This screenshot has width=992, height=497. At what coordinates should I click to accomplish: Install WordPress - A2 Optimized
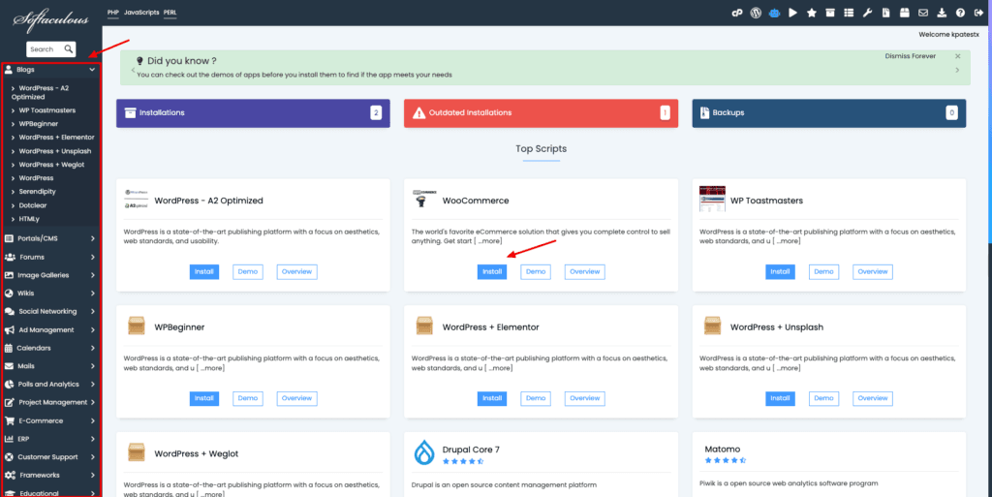(203, 272)
